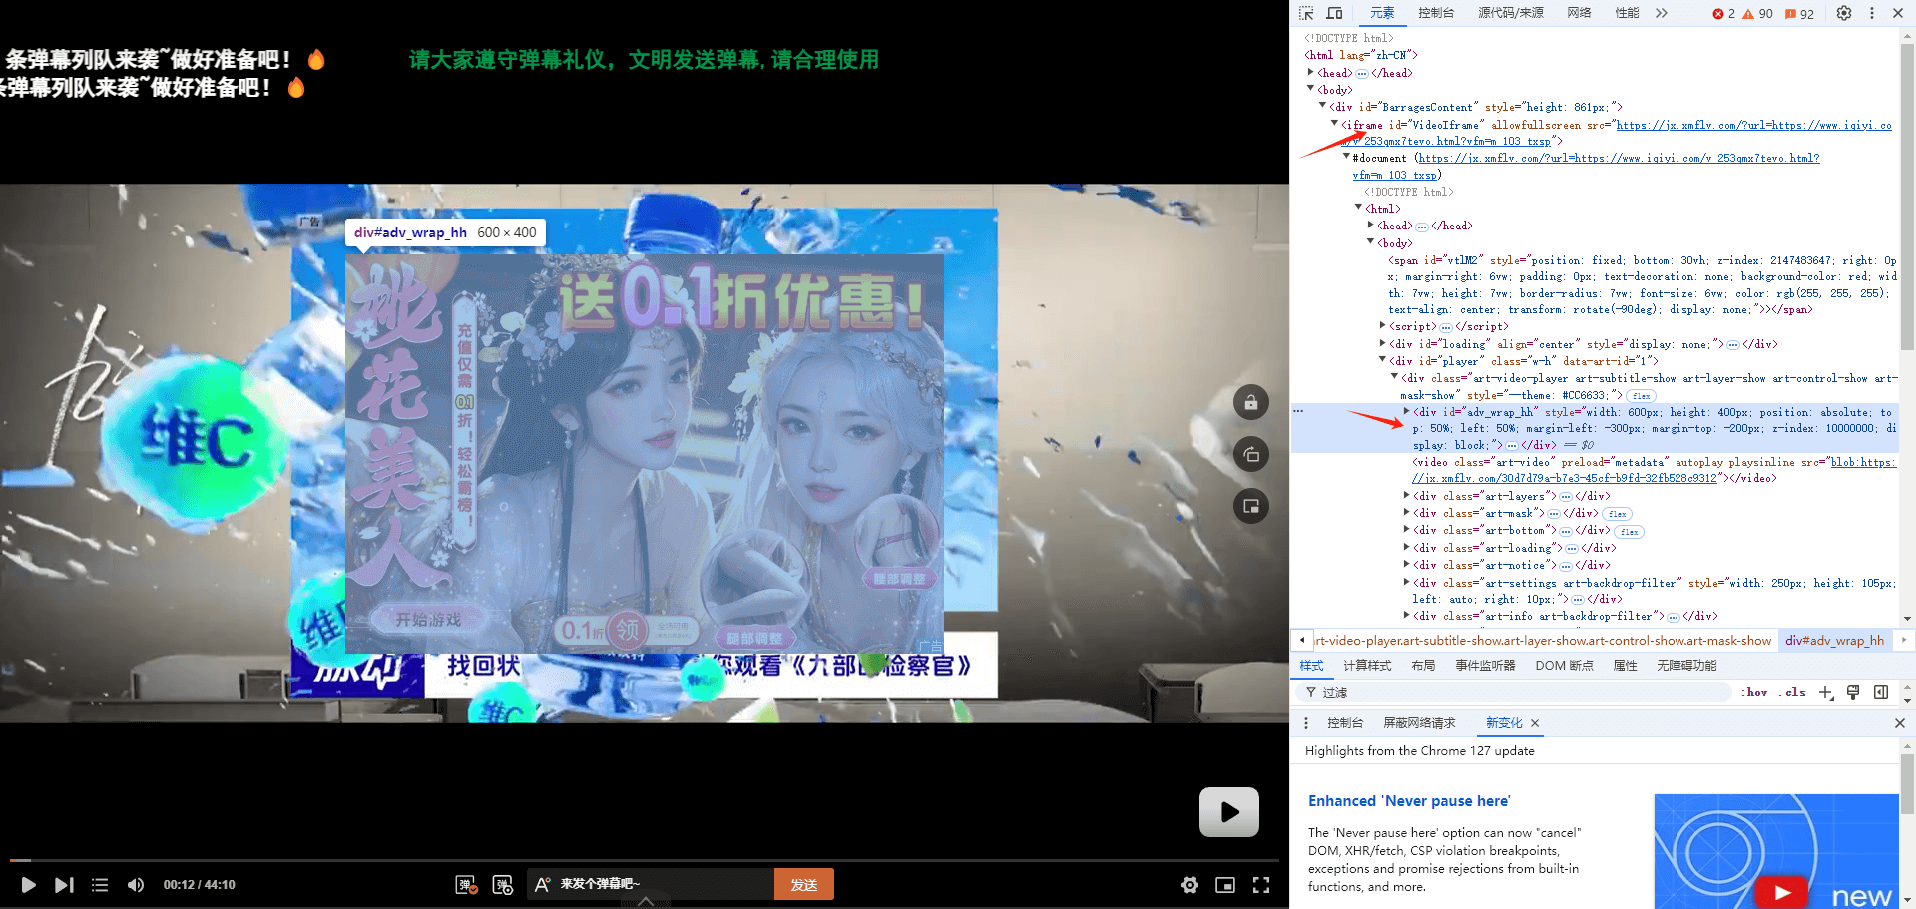Expand the loading div node
Screen dimensions: 1916x909
coord(1383,343)
